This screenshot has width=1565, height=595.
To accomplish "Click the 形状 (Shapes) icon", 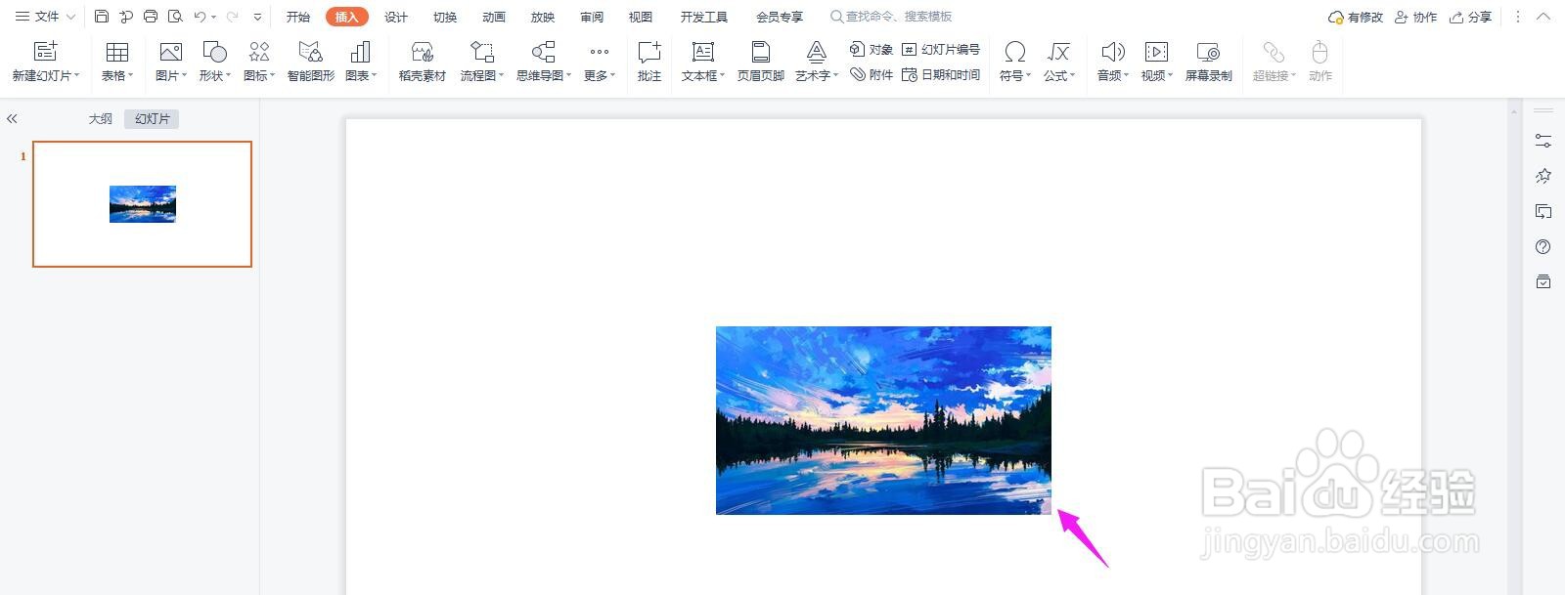I will pyautogui.click(x=214, y=52).
